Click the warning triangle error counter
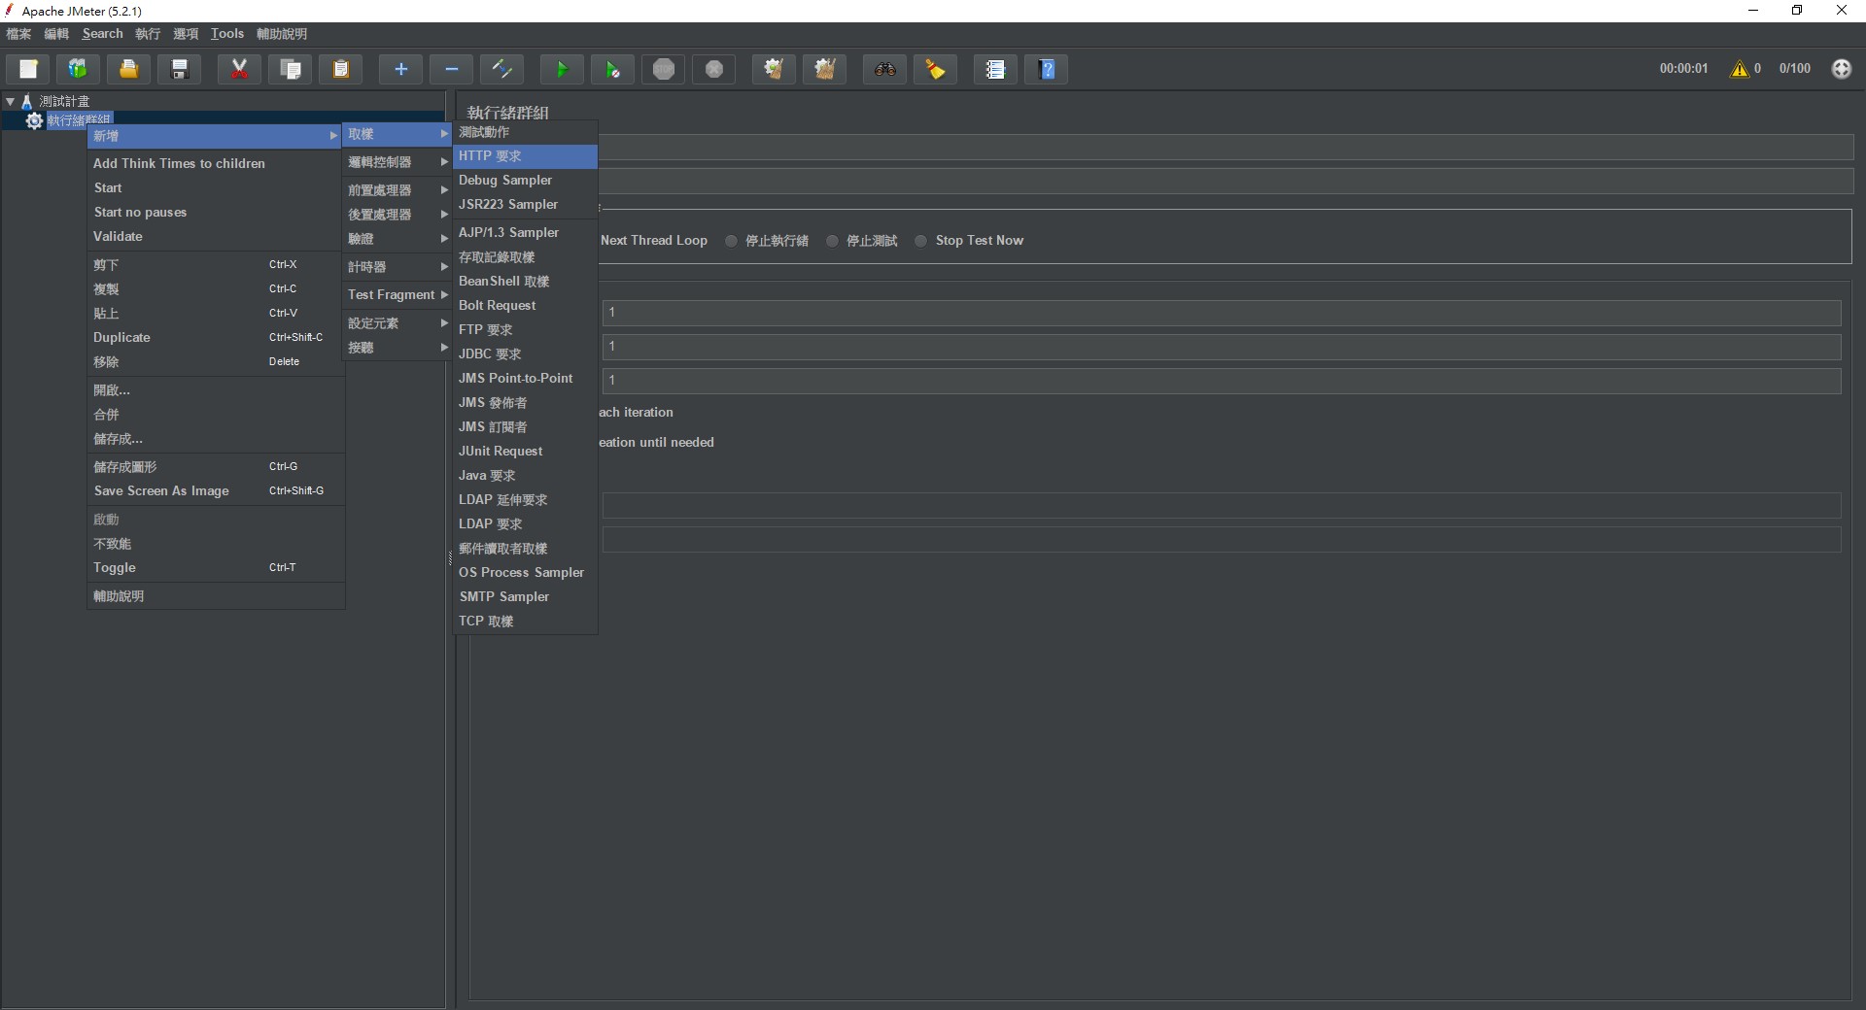The height and width of the screenshot is (1010, 1866). click(x=1739, y=69)
